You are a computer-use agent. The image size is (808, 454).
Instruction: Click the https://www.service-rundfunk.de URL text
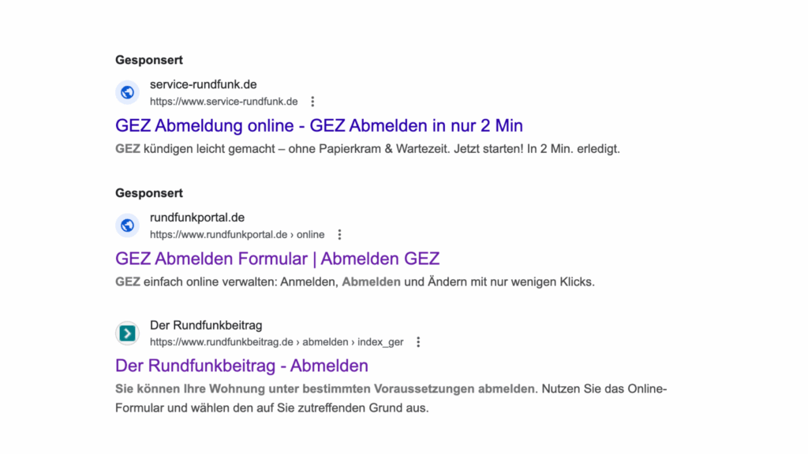point(223,102)
